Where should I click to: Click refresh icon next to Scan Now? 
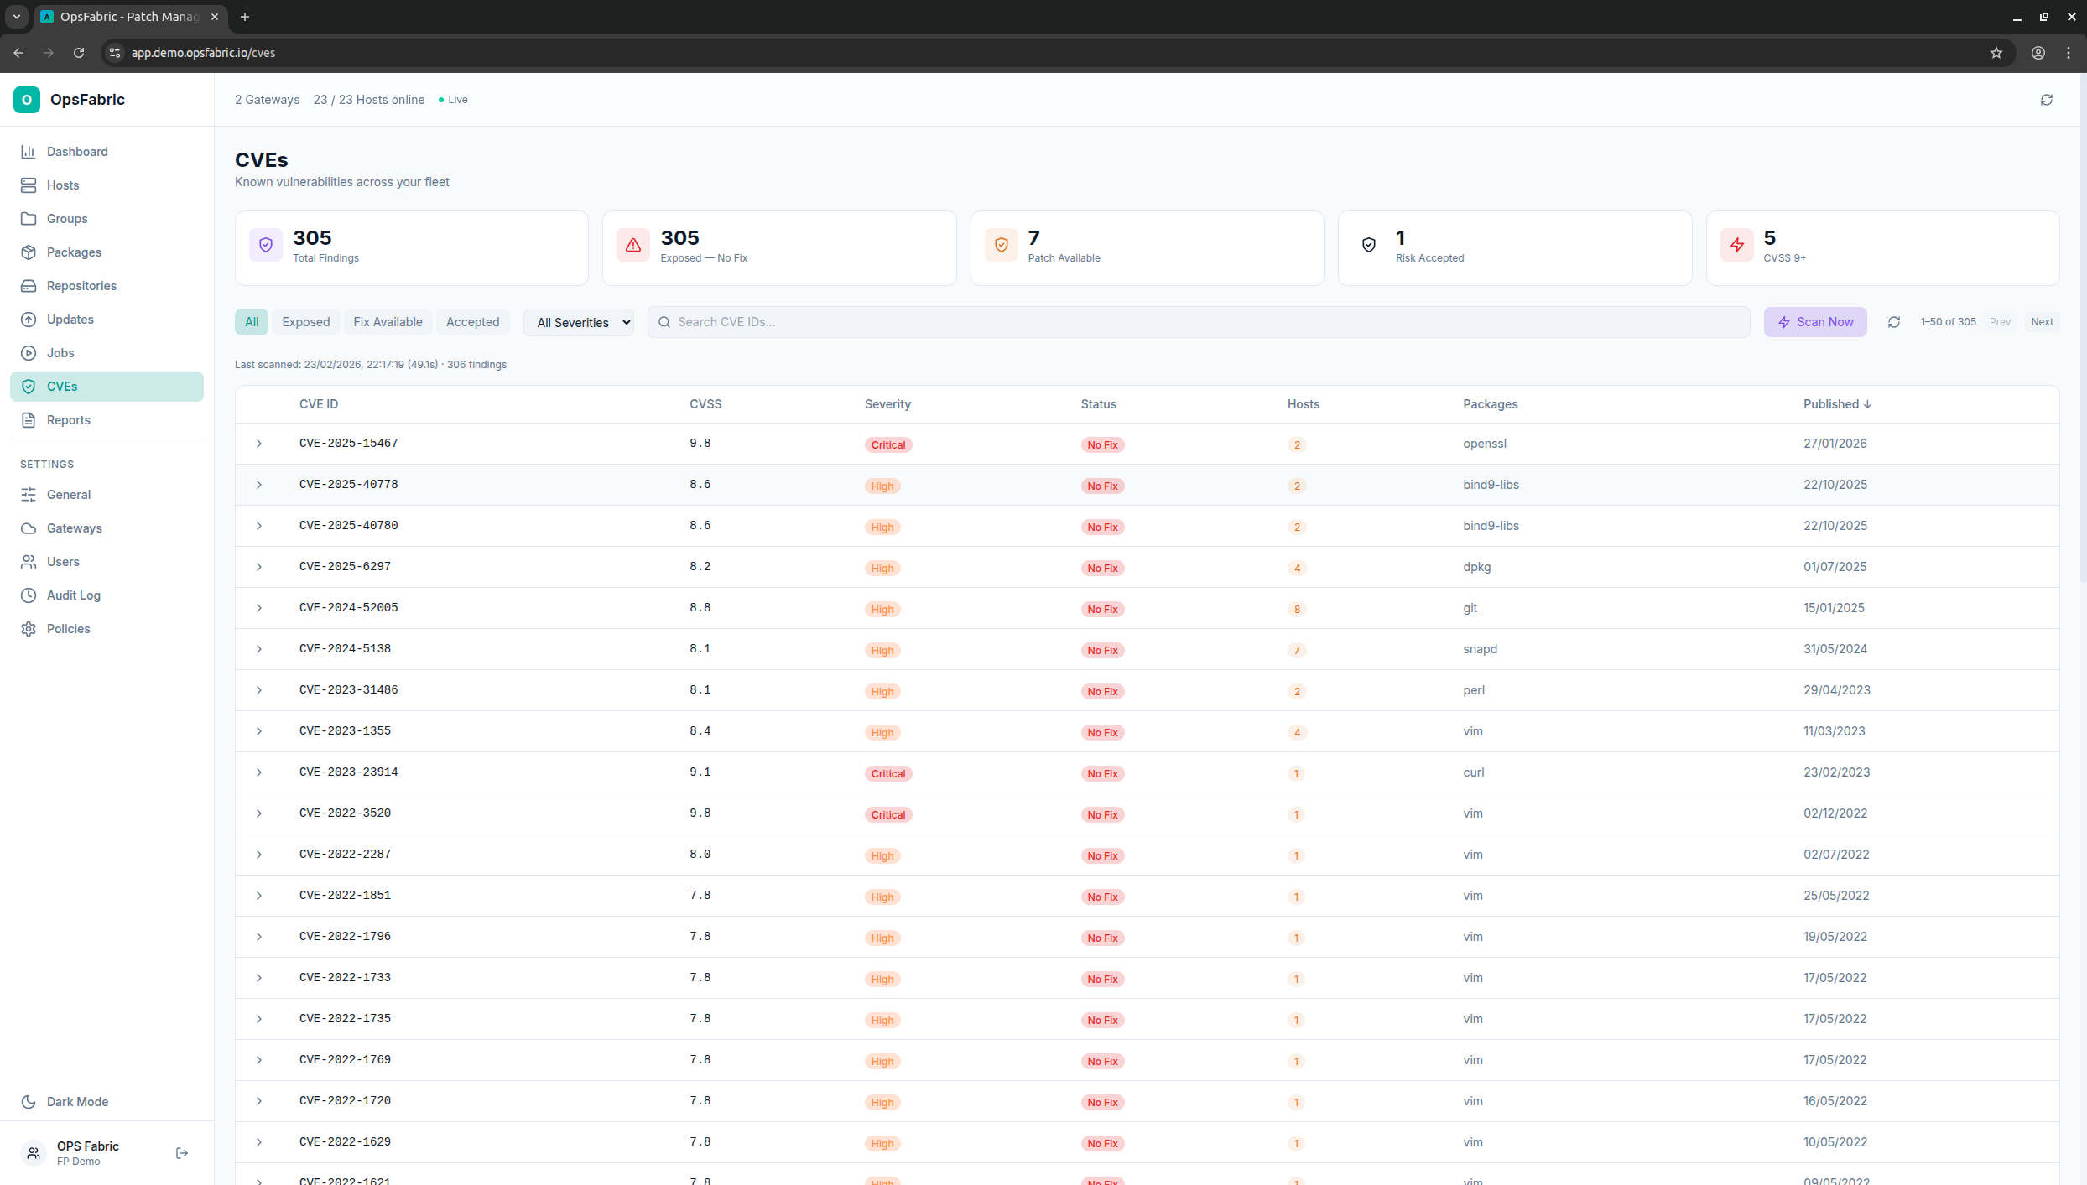[1894, 322]
